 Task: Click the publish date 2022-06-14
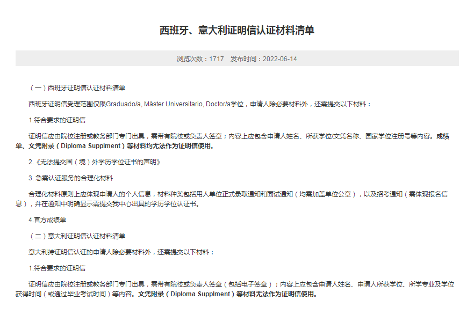pos(279,58)
